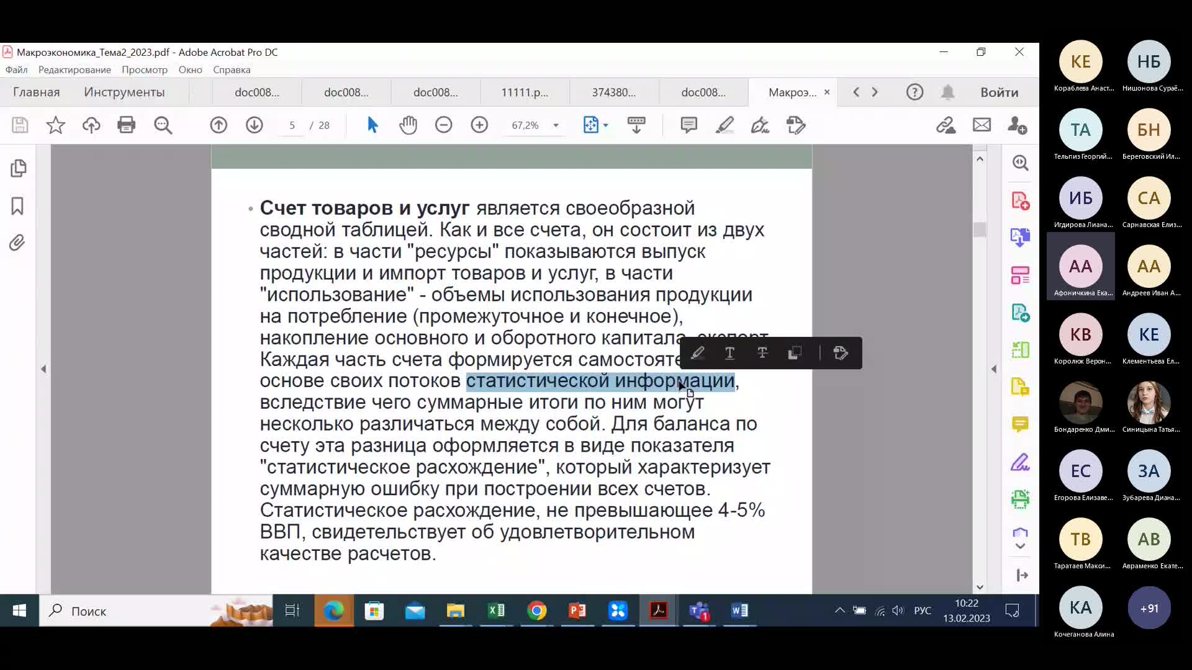Viewport: 1192px width, 670px height.
Task: Click the Войти sign-in button
Action: pyautogui.click(x=1000, y=92)
